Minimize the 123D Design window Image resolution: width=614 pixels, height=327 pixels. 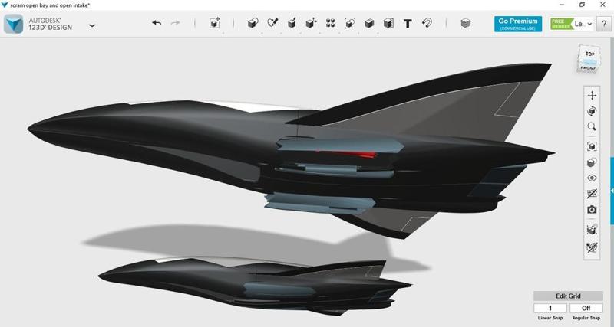[x=563, y=5]
